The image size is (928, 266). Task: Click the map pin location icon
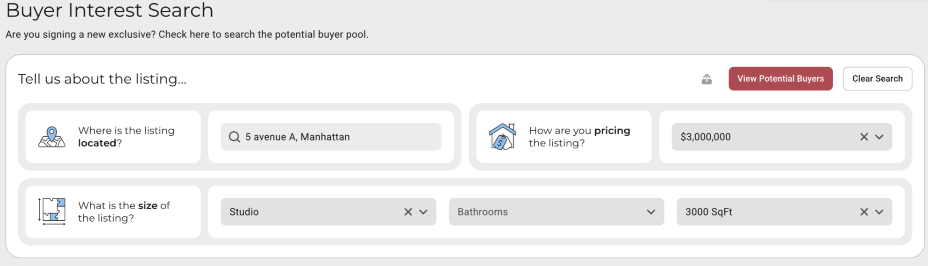point(52,137)
